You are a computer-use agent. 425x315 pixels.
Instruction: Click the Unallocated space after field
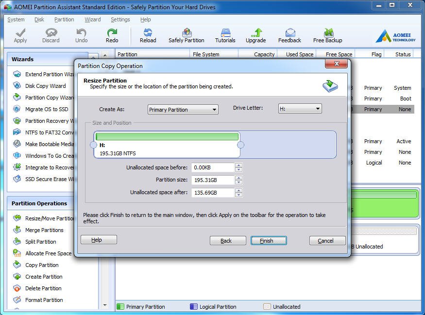coord(213,193)
